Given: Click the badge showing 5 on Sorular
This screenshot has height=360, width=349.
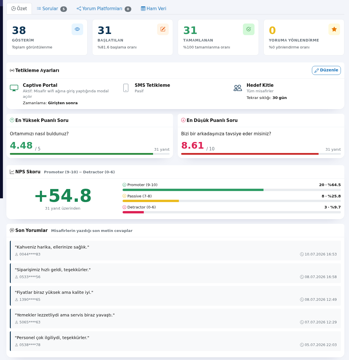Looking at the screenshot, I should tap(63, 9).
